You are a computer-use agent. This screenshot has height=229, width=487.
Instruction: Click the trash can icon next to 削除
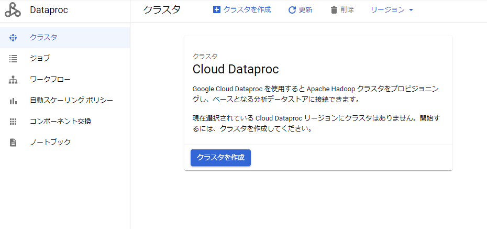[x=334, y=10]
